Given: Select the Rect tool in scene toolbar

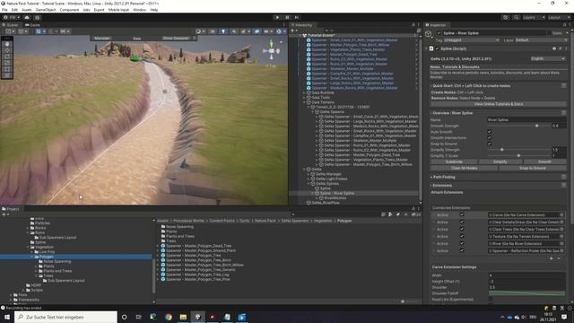Looking at the screenshot, I should [7, 69].
